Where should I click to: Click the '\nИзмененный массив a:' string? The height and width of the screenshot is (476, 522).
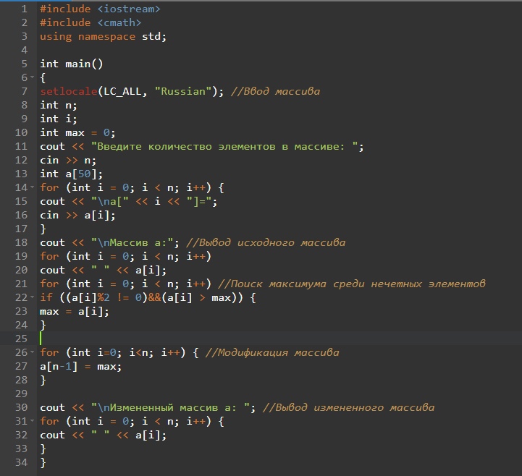170,408
